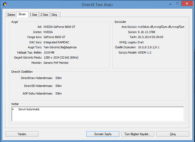
Task: Click display mode '1280 x 1024 (32 bit) (60Hz)'
Action: pos(61,57)
